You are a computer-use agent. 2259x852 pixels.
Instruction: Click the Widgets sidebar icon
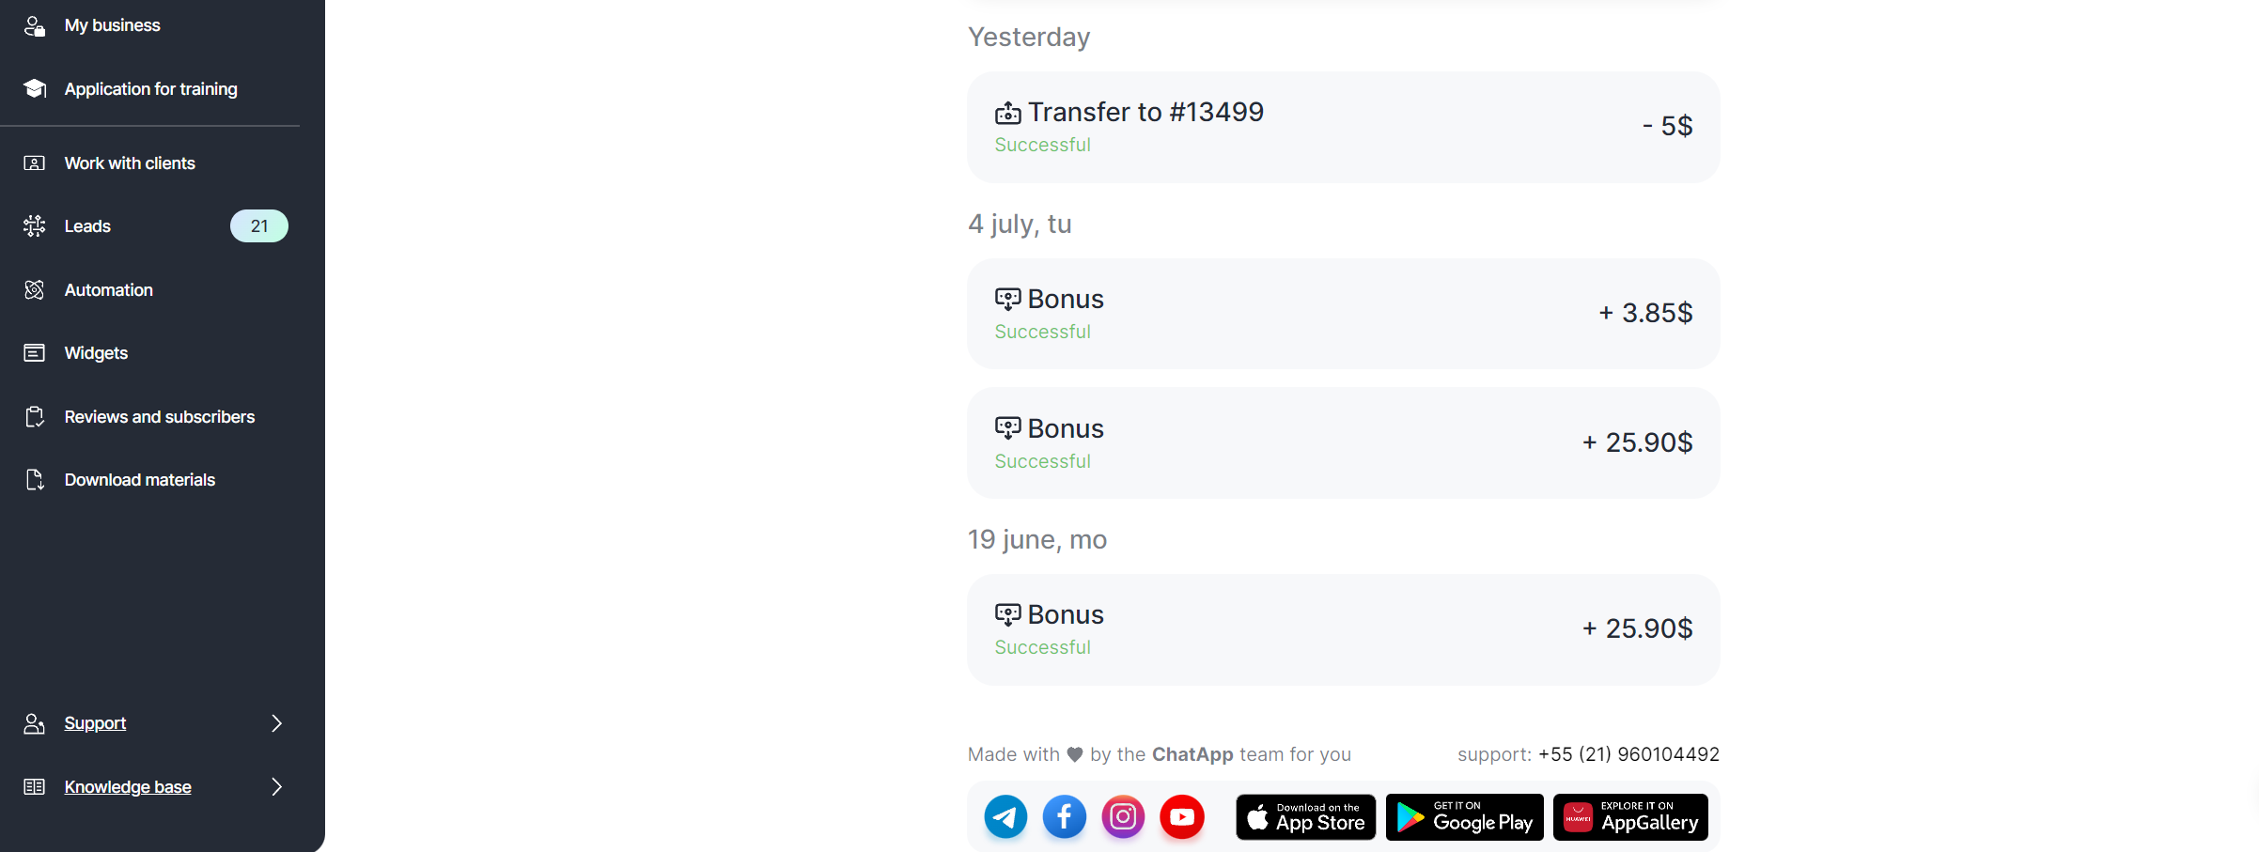click(35, 352)
